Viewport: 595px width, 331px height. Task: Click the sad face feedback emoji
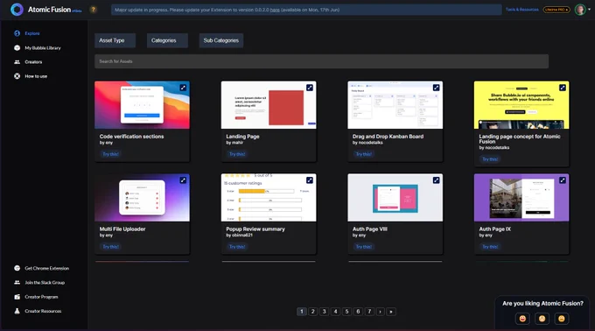tap(561, 319)
